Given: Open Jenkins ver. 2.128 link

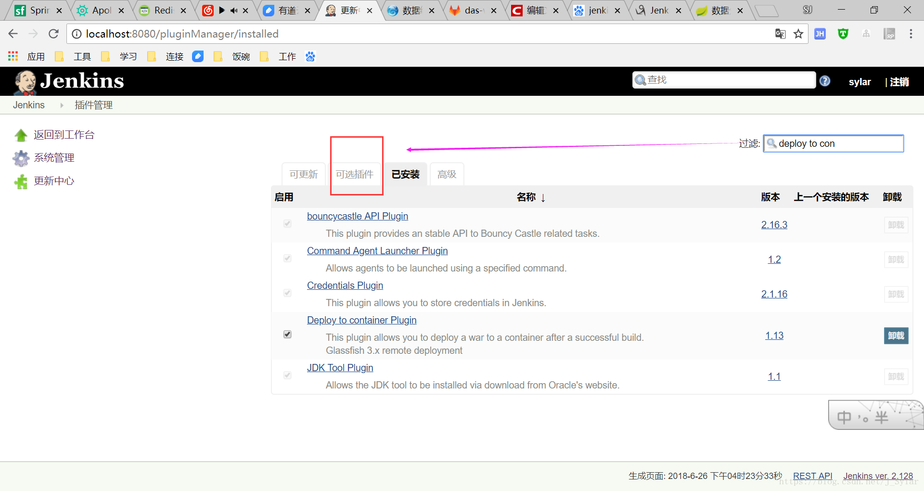Looking at the screenshot, I should pyautogui.click(x=878, y=476).
